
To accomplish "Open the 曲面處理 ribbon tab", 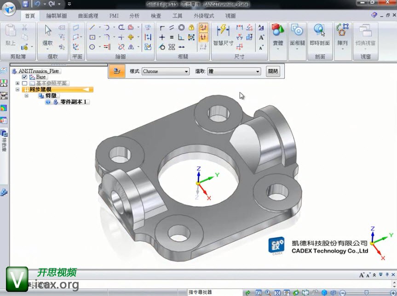I will [89, 16].
